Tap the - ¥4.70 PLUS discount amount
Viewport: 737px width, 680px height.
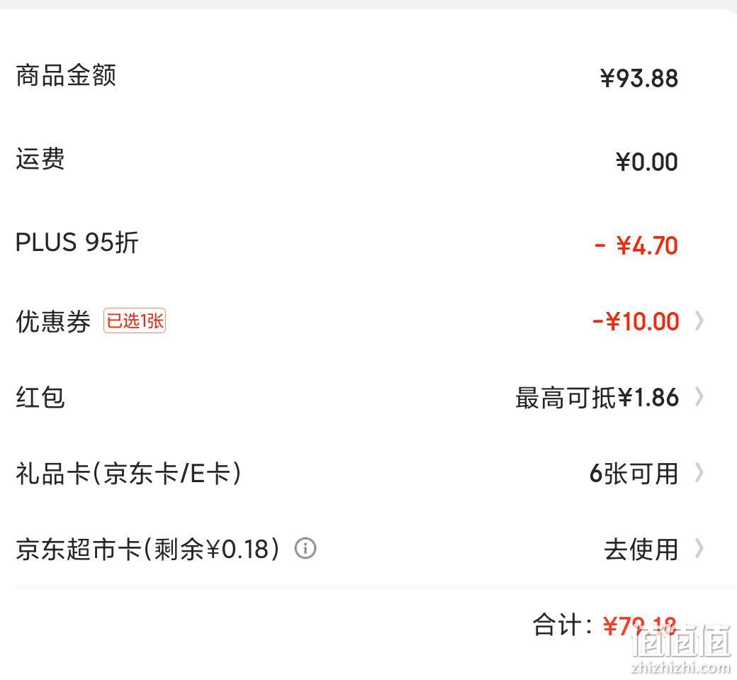point(636,245)
